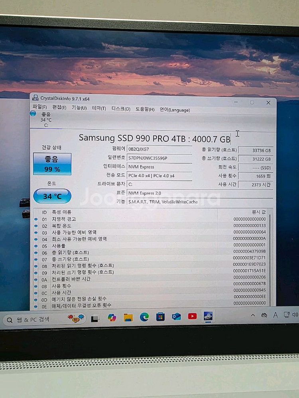299x398 pixels.
Task: Click power on count value 1659 회
Action: coord(256,176)
